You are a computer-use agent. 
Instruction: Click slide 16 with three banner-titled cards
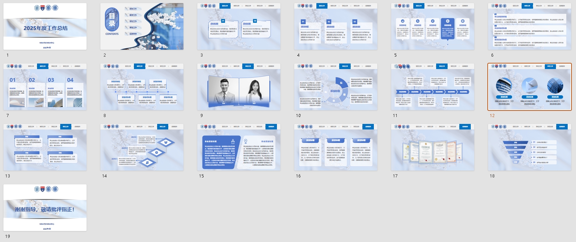[x=336, y=147]
